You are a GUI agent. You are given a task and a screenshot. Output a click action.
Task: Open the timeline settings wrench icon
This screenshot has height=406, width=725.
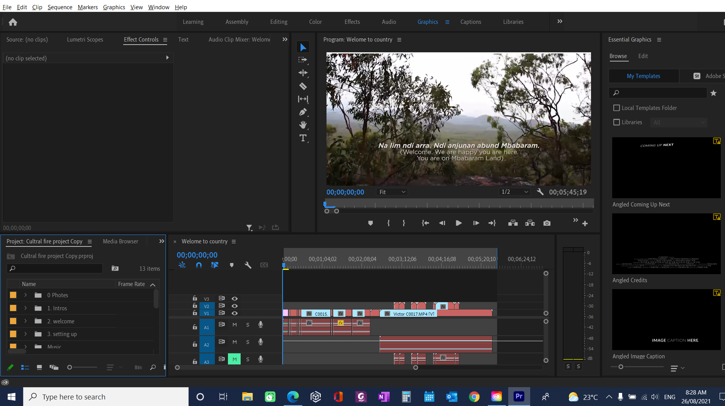tap(248, 265)
